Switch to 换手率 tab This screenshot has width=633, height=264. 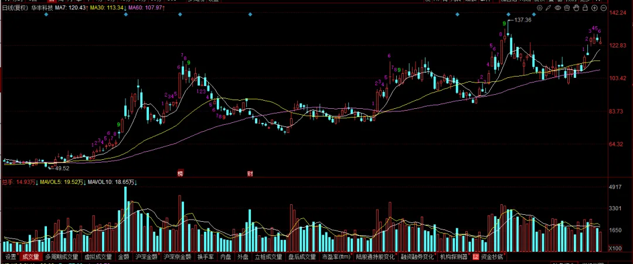point(205,257)
